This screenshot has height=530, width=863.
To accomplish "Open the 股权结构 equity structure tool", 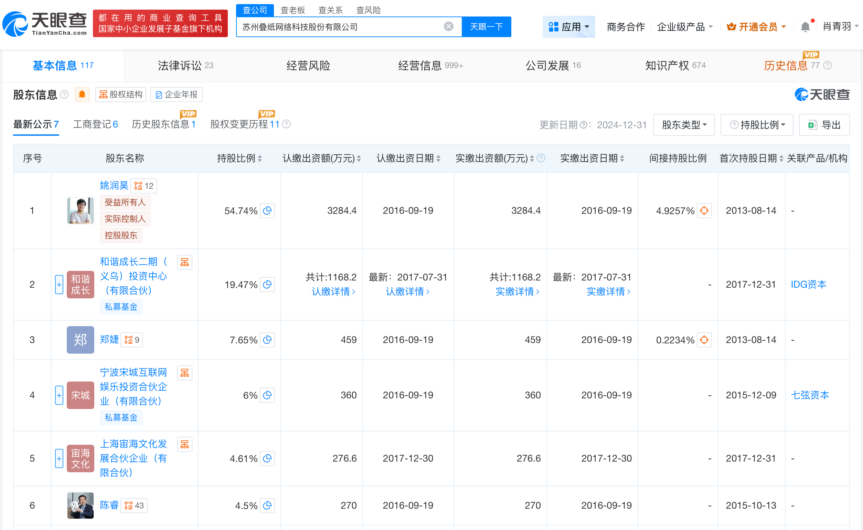I will point(121,95).
